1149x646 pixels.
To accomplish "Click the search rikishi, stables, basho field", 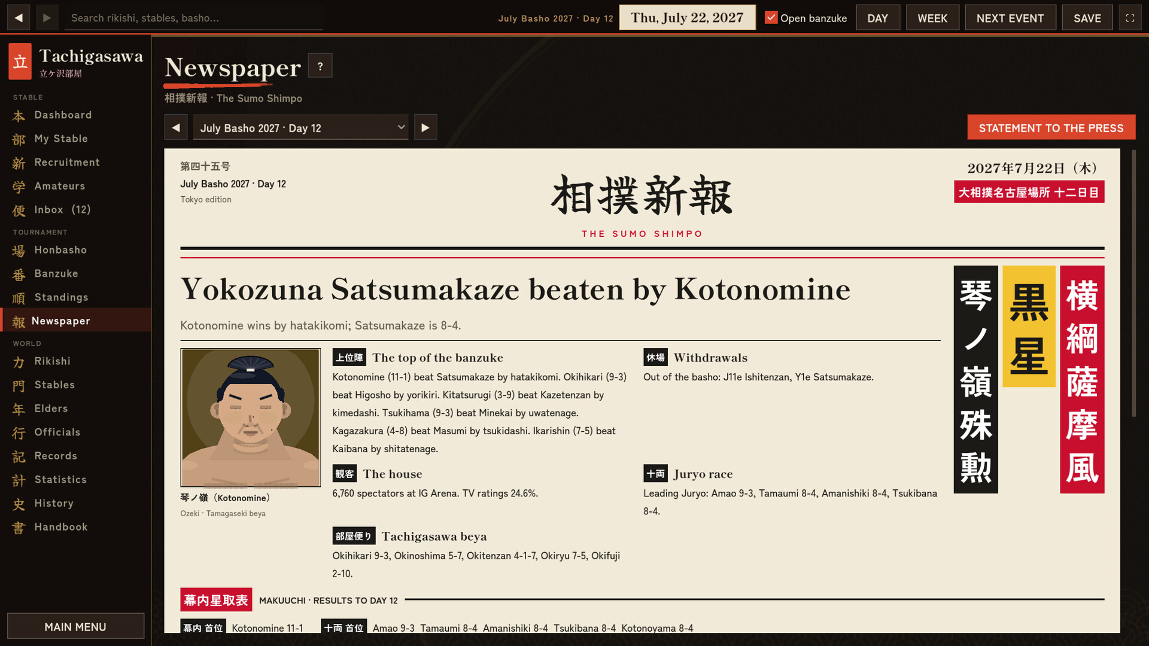I will [194, 18].
